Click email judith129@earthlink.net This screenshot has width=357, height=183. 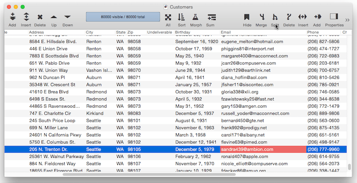(246, 70)
